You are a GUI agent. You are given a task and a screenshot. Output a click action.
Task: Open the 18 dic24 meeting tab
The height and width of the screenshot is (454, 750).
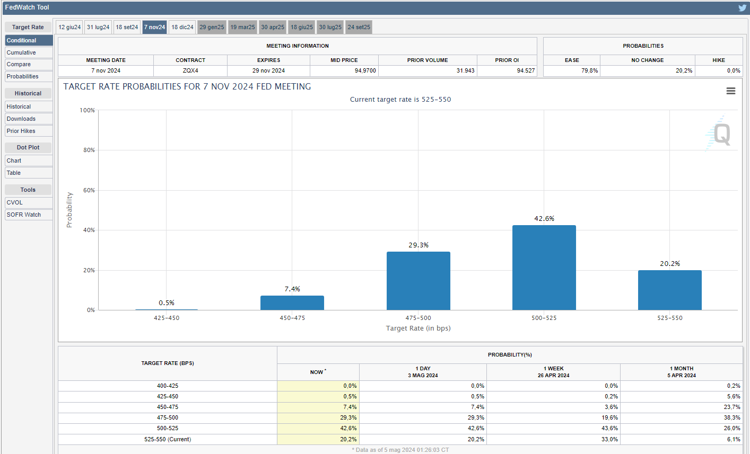[182, 27]
